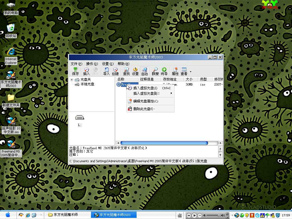Click the Internet Explorer desktop icon

click(x=11, y=56)
